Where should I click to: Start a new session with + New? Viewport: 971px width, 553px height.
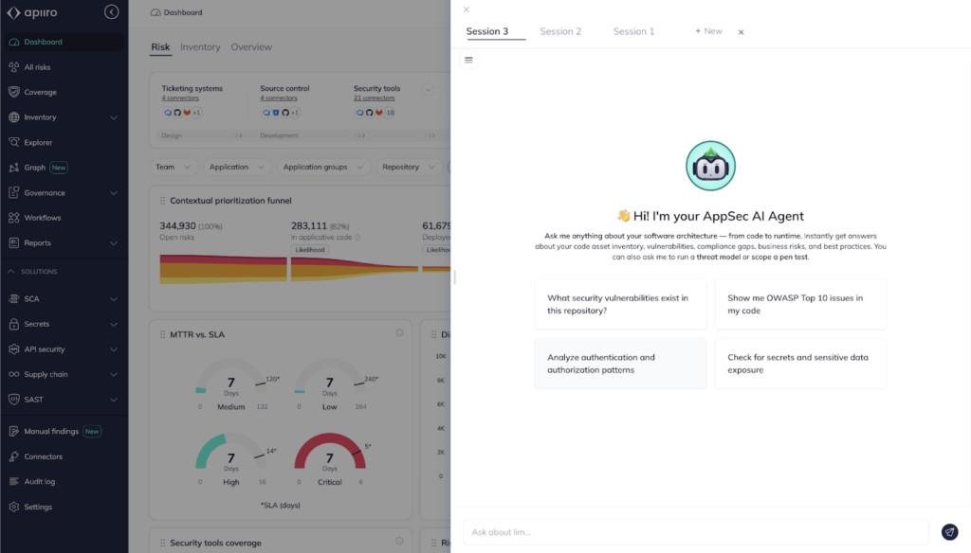click(708, 31)
